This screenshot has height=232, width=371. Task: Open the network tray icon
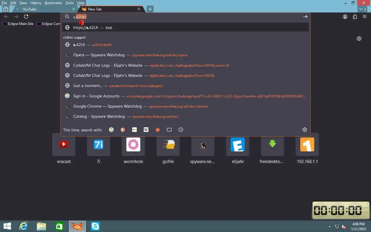click(337, 226)
